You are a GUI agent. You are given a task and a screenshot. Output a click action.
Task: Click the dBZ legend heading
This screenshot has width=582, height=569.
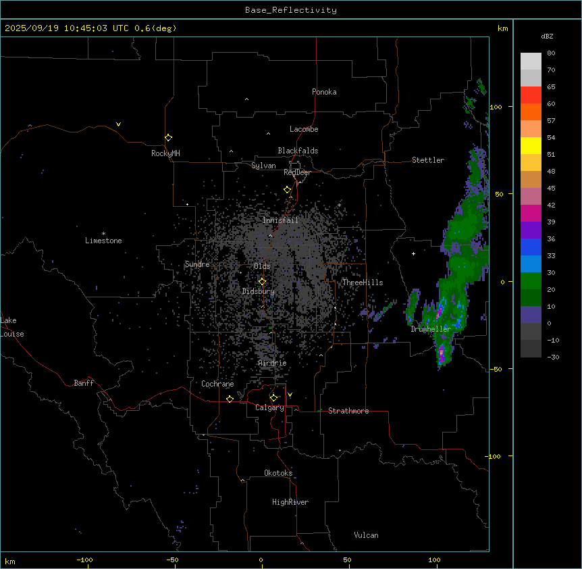click(548, 36)
